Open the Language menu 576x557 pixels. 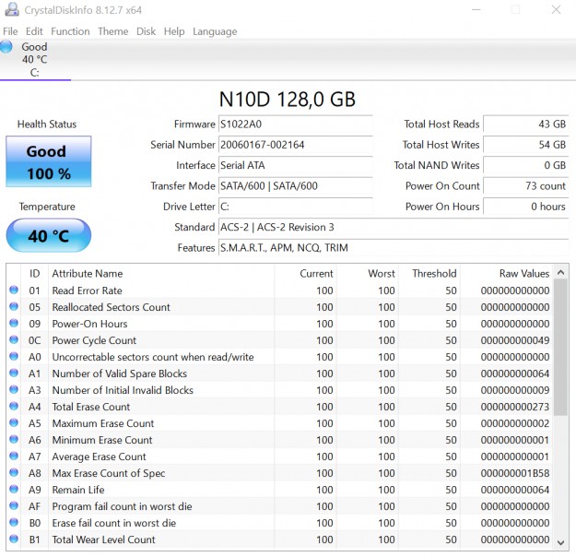click(x=214, y=31)
